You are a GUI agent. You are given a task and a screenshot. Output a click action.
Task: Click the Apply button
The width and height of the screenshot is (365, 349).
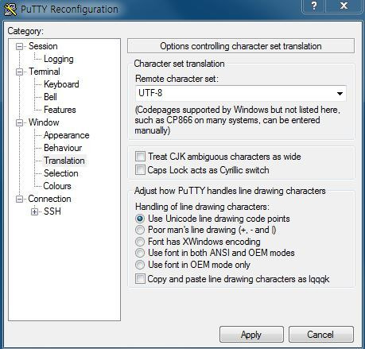[x=251, y=335]
